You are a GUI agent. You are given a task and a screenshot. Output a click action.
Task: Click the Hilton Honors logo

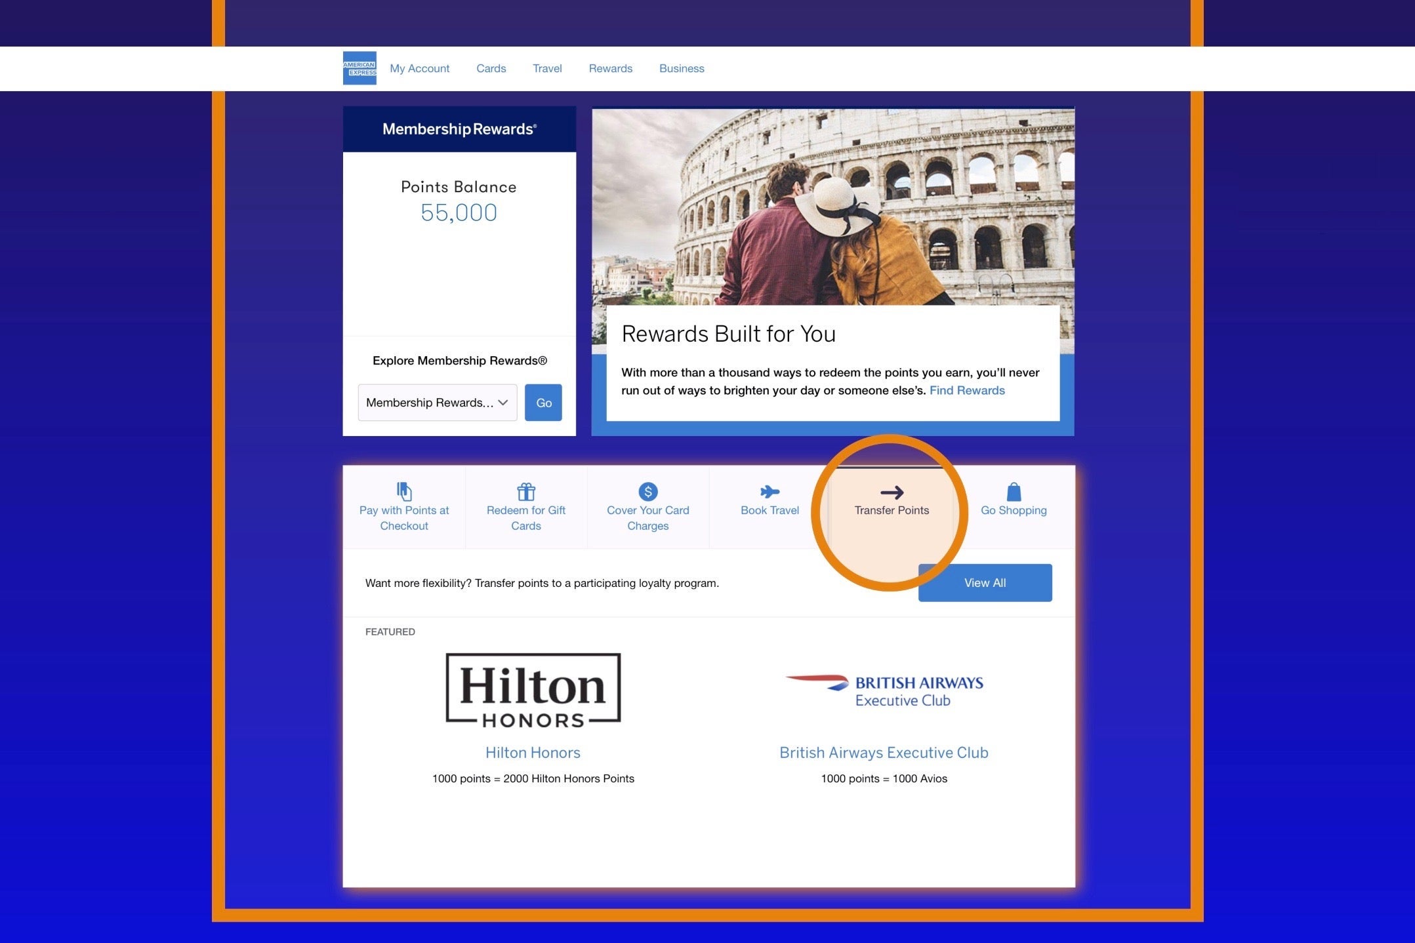coord(533,690)
